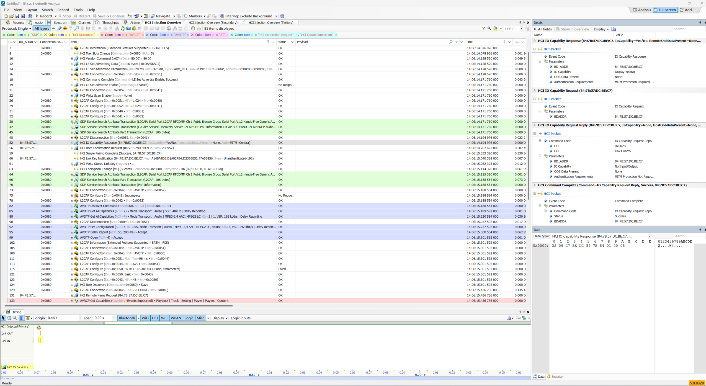The image size is (706, 386).
Task: Open the Protocol: Single dropdown
Action: [17, 29]
